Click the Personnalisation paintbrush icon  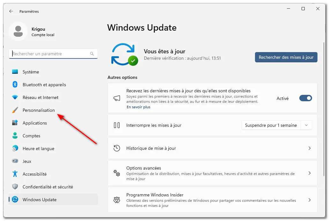coord(15,110)
